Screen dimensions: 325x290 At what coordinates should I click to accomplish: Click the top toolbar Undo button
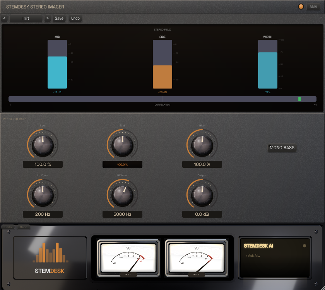75,18
